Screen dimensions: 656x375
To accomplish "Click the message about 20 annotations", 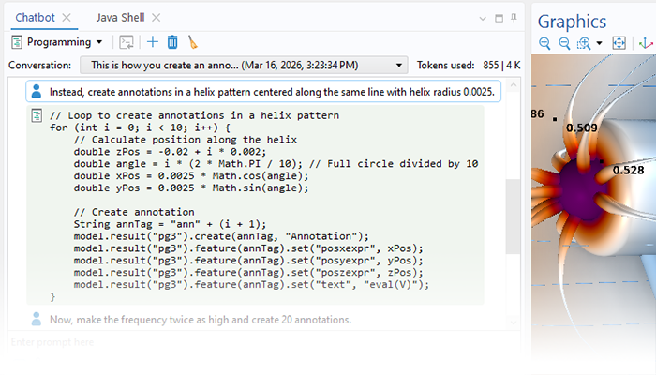I will [x=201, y=320].
